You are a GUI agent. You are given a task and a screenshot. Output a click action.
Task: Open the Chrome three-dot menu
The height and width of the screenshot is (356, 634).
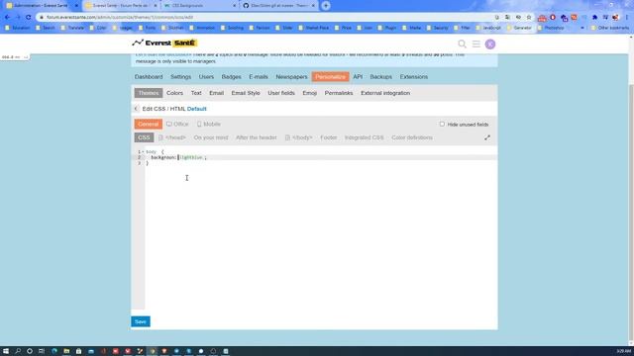(626, 18)
